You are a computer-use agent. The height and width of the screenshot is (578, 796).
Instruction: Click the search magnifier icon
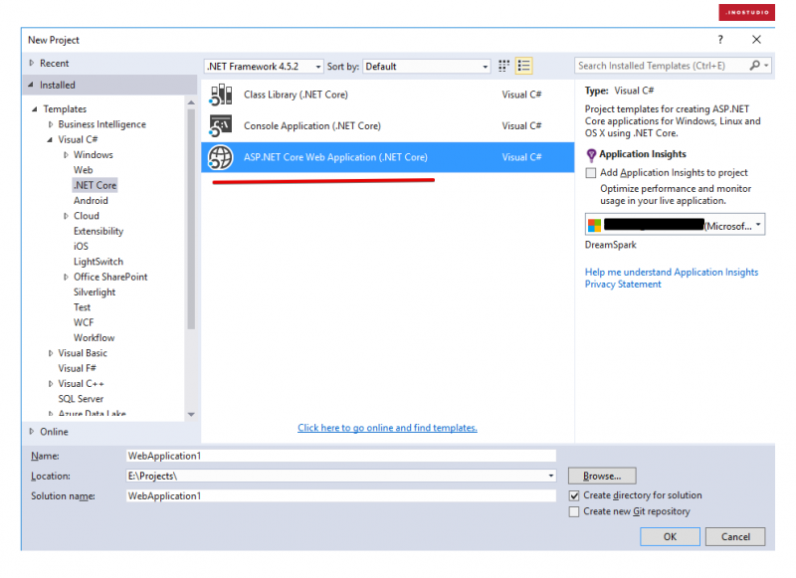pos(755,66)
